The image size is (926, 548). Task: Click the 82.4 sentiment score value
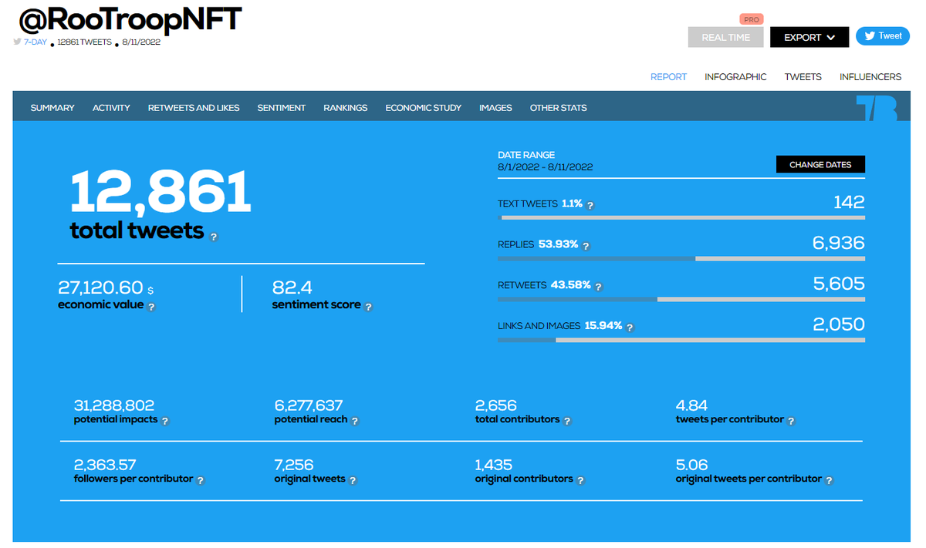point(292,287)
